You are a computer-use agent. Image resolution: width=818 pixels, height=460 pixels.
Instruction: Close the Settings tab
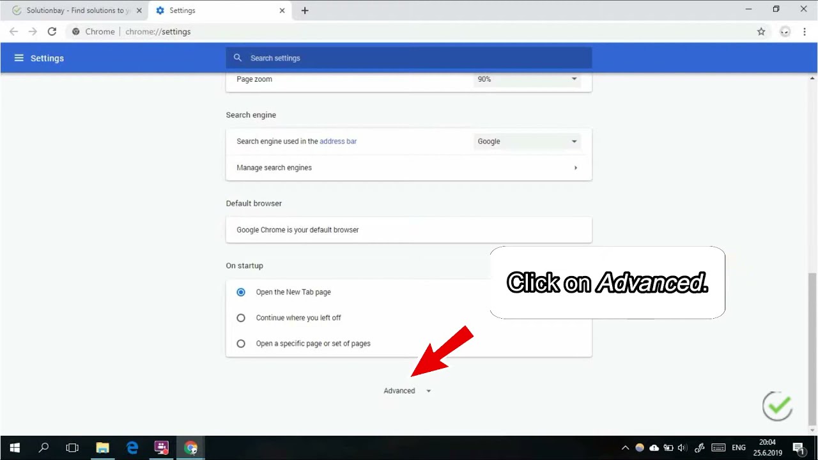pyautogui.click(x=282, y=10)
